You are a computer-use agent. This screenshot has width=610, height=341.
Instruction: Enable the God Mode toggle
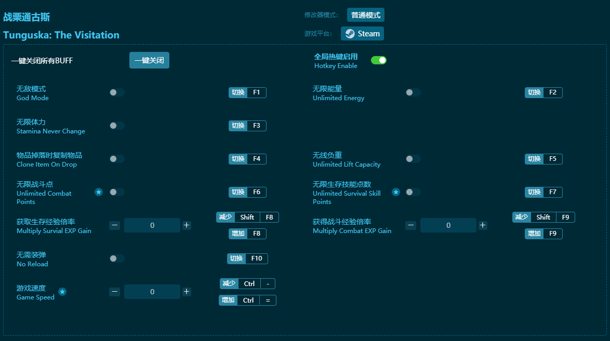tap(117, 92)
